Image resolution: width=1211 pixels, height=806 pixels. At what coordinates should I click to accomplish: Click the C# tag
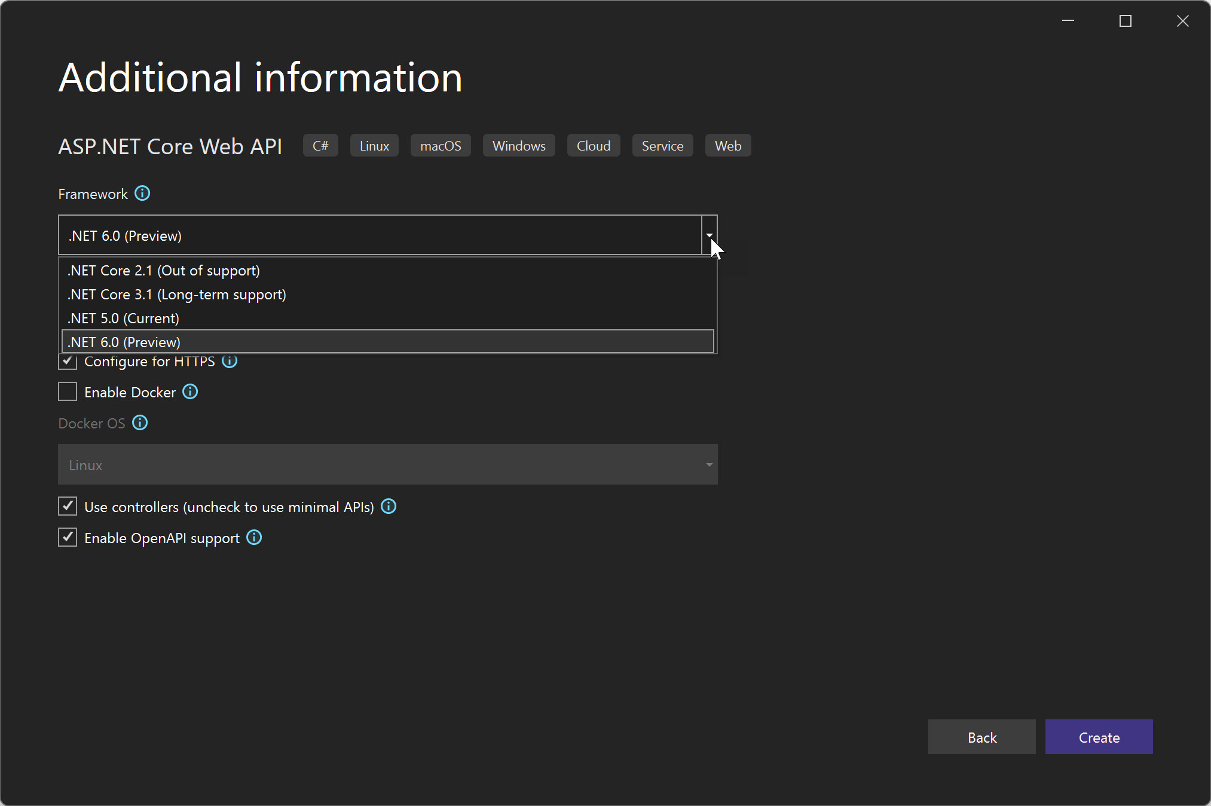(320, 146)
